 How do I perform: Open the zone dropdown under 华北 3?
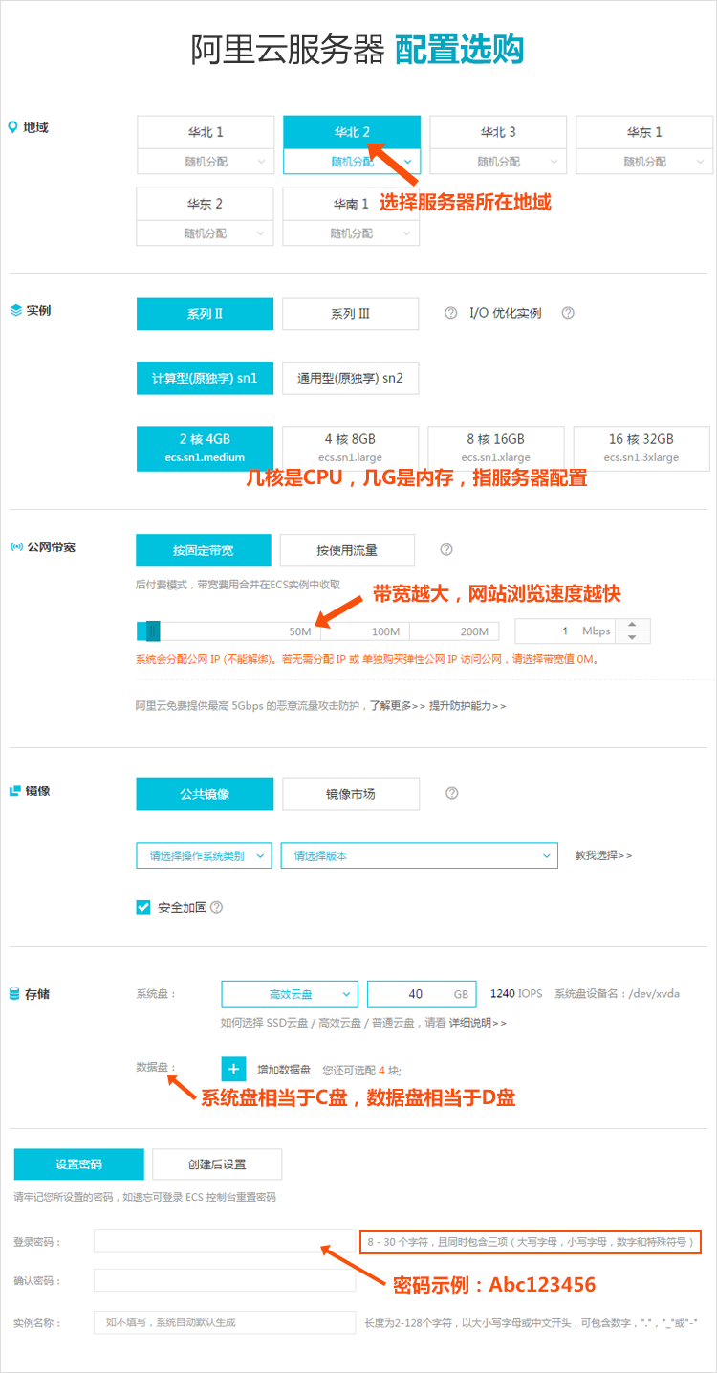coord(498,162)
